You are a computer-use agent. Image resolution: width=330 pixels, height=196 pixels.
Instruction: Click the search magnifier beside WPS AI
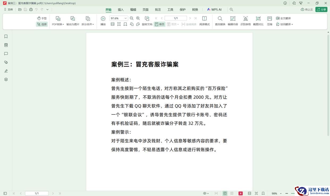[231, 10]
